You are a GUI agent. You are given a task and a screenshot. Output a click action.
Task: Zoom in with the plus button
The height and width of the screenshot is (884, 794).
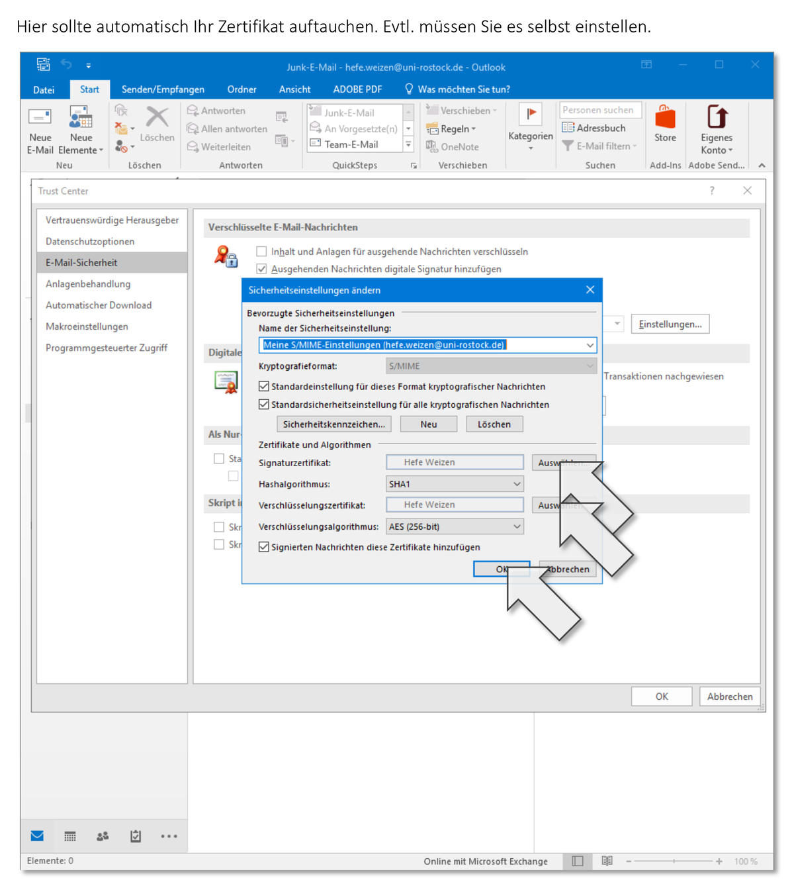tap(719, 861)
